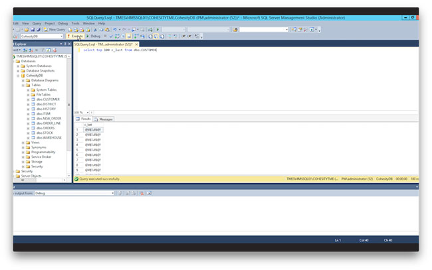Click the green query success status icon

[x=76, y=178]
